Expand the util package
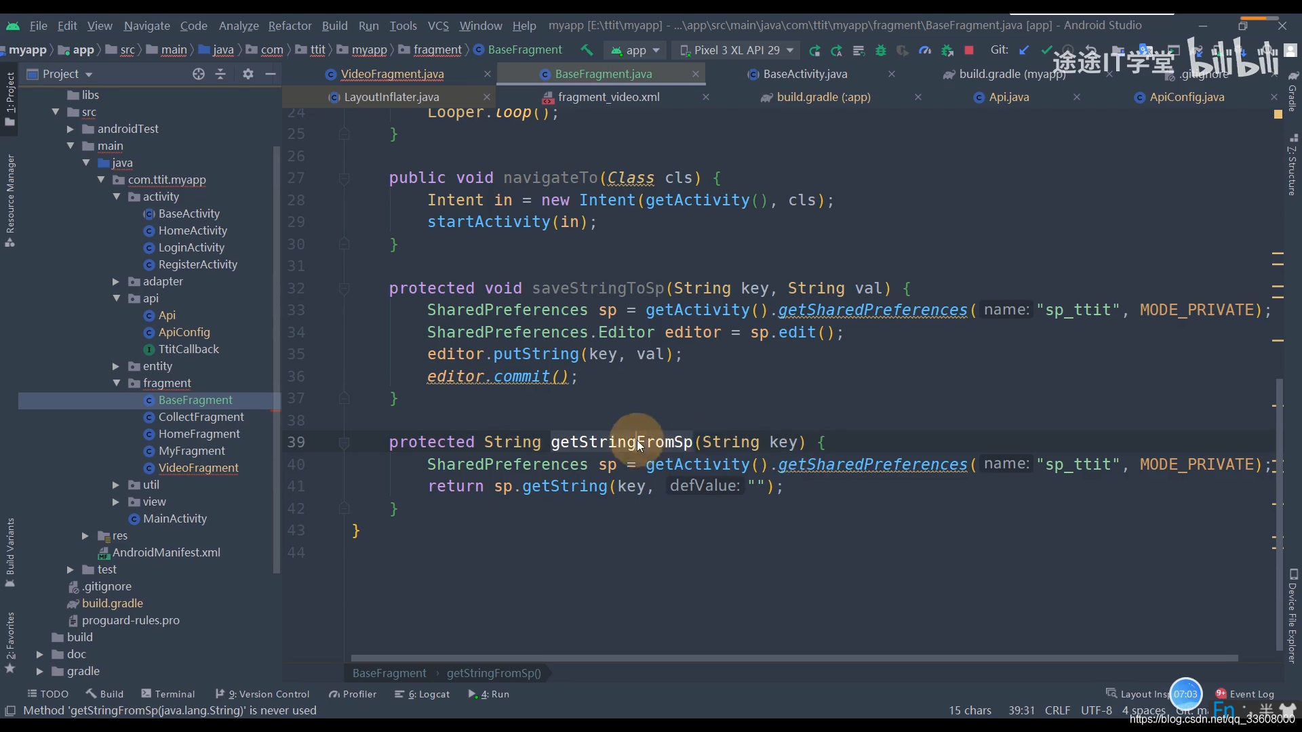The width and height of the screenshot is (1302, 732). (116, 485)
